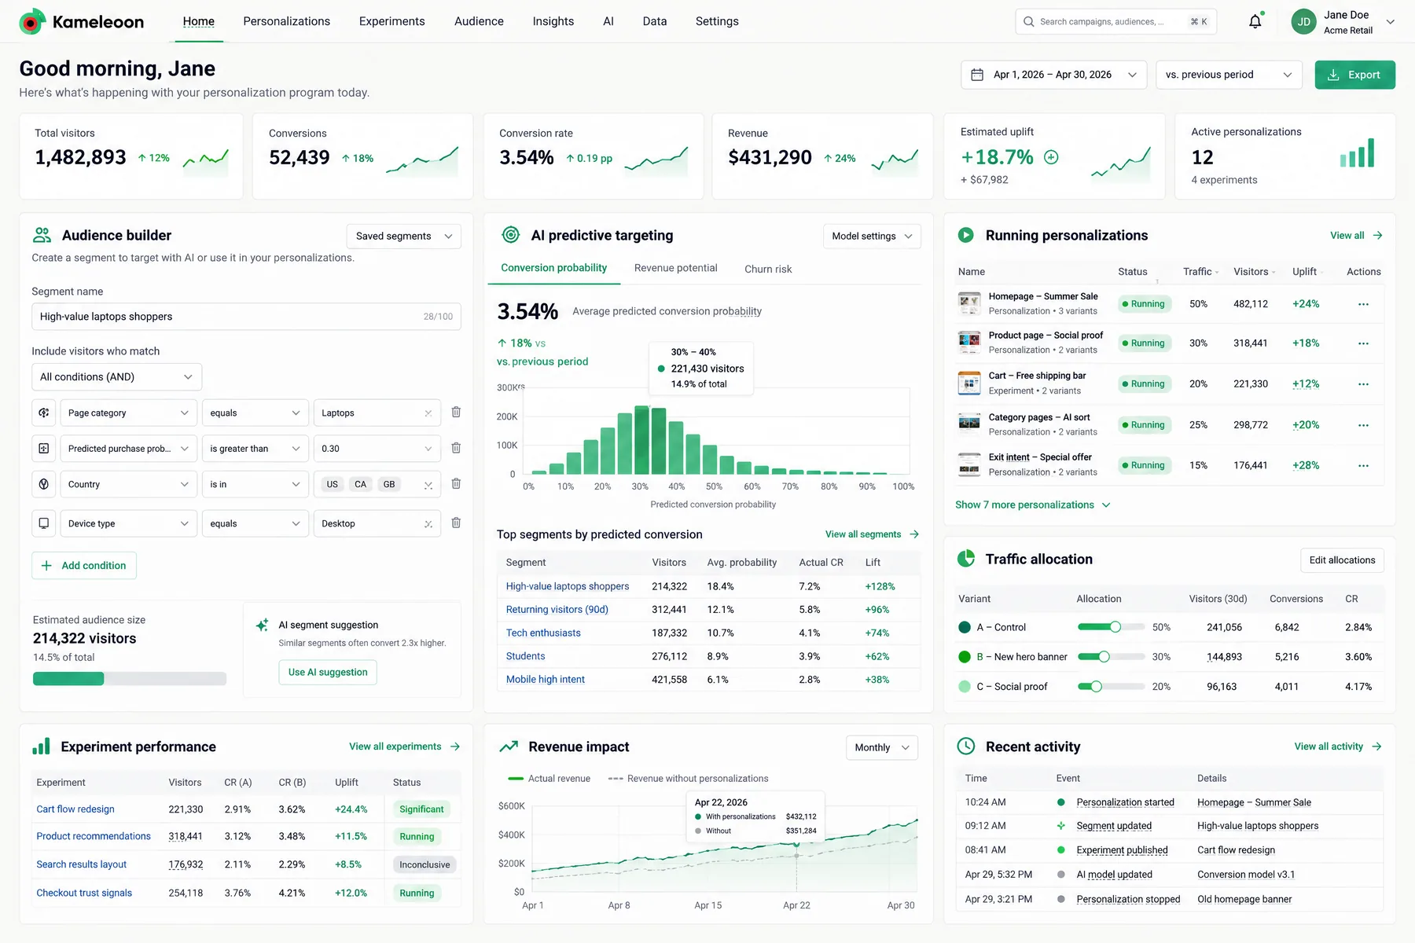Open the notifications bell

[1255, 21]
